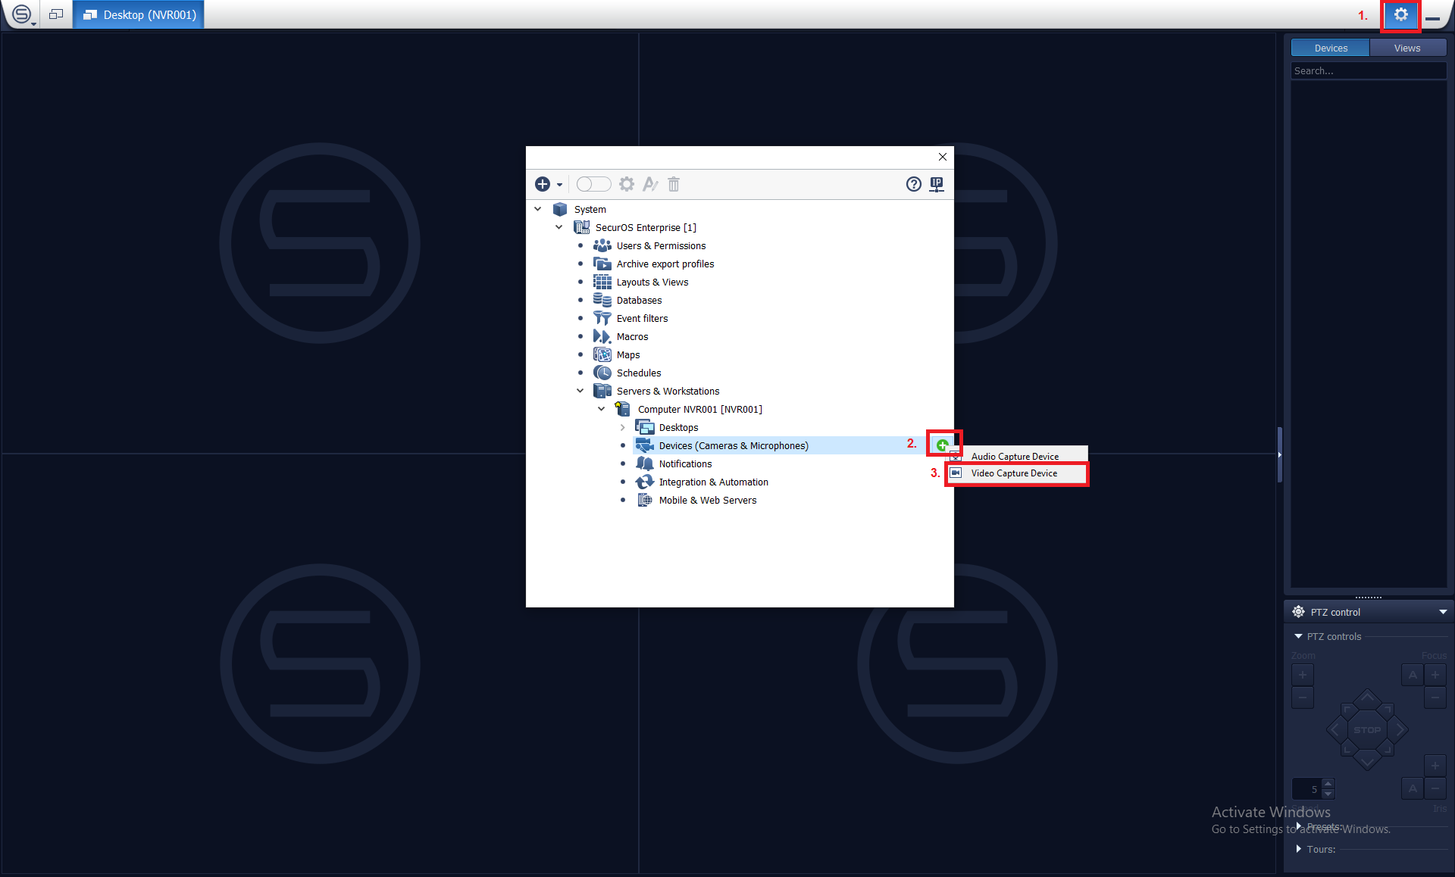Collapse Servers & Workstations node
The image size is (1455, 877).
[x=580, y=391]
